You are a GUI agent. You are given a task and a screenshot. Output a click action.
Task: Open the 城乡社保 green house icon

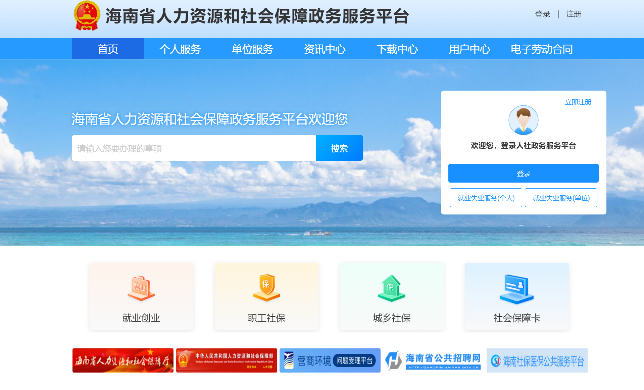[x=391, y=288]
